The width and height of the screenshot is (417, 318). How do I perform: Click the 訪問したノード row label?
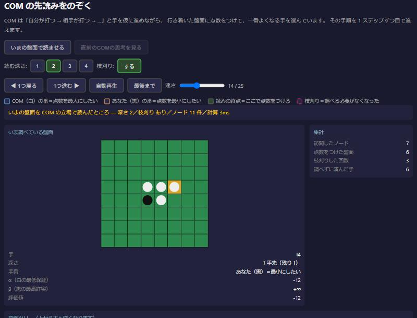[331, 143]
